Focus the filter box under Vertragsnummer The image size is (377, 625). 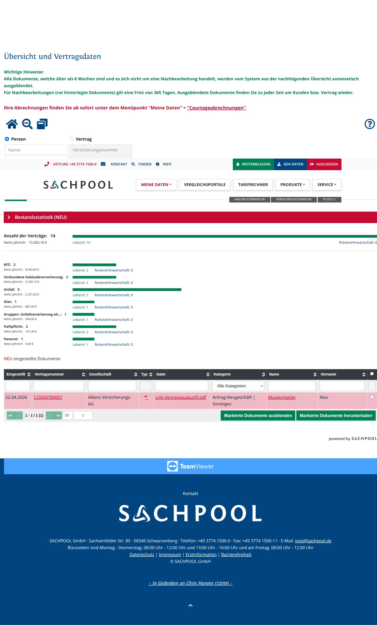point(59,386)
